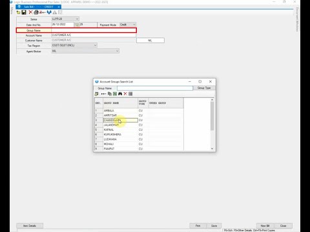Click the binoculars find icon in search list

pos(120,94)
